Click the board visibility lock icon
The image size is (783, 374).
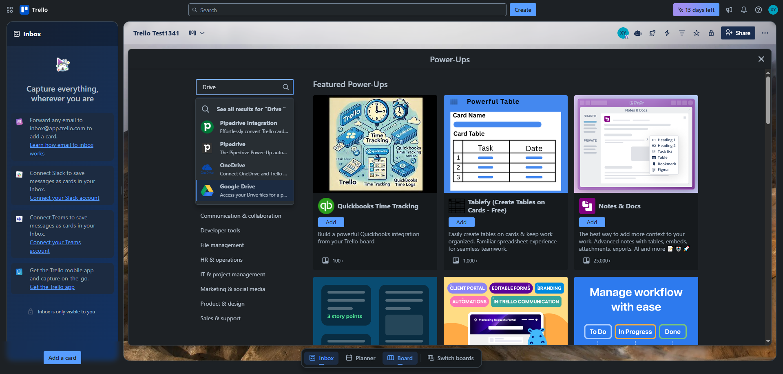pos(711,33)
